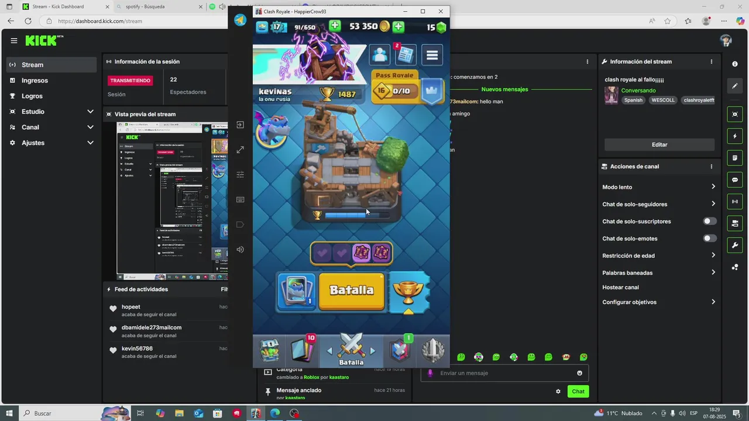Image resolution: width=749 pixels, height=421 pixels.
Task: Open the deck cards button left of Batalla
Action: [297, 291]
